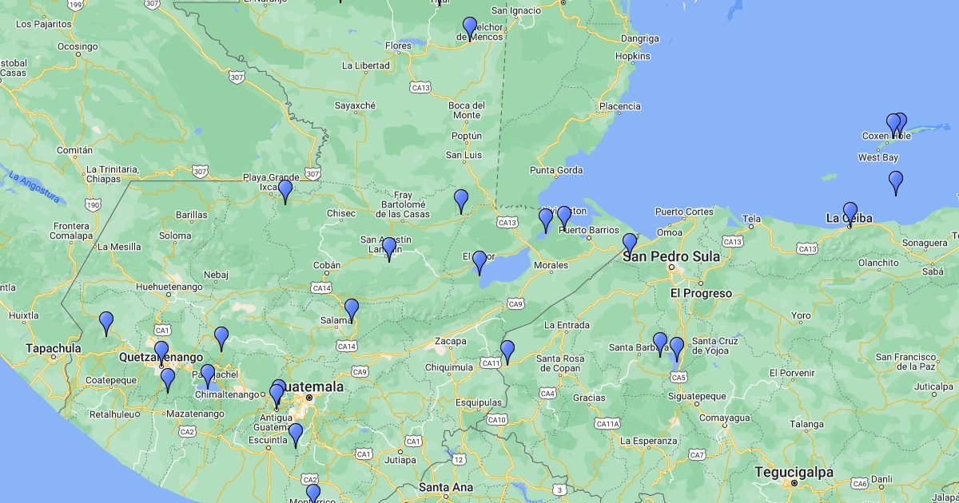
Task: Click the La Ceiba map pin
Action: point(850,214)
